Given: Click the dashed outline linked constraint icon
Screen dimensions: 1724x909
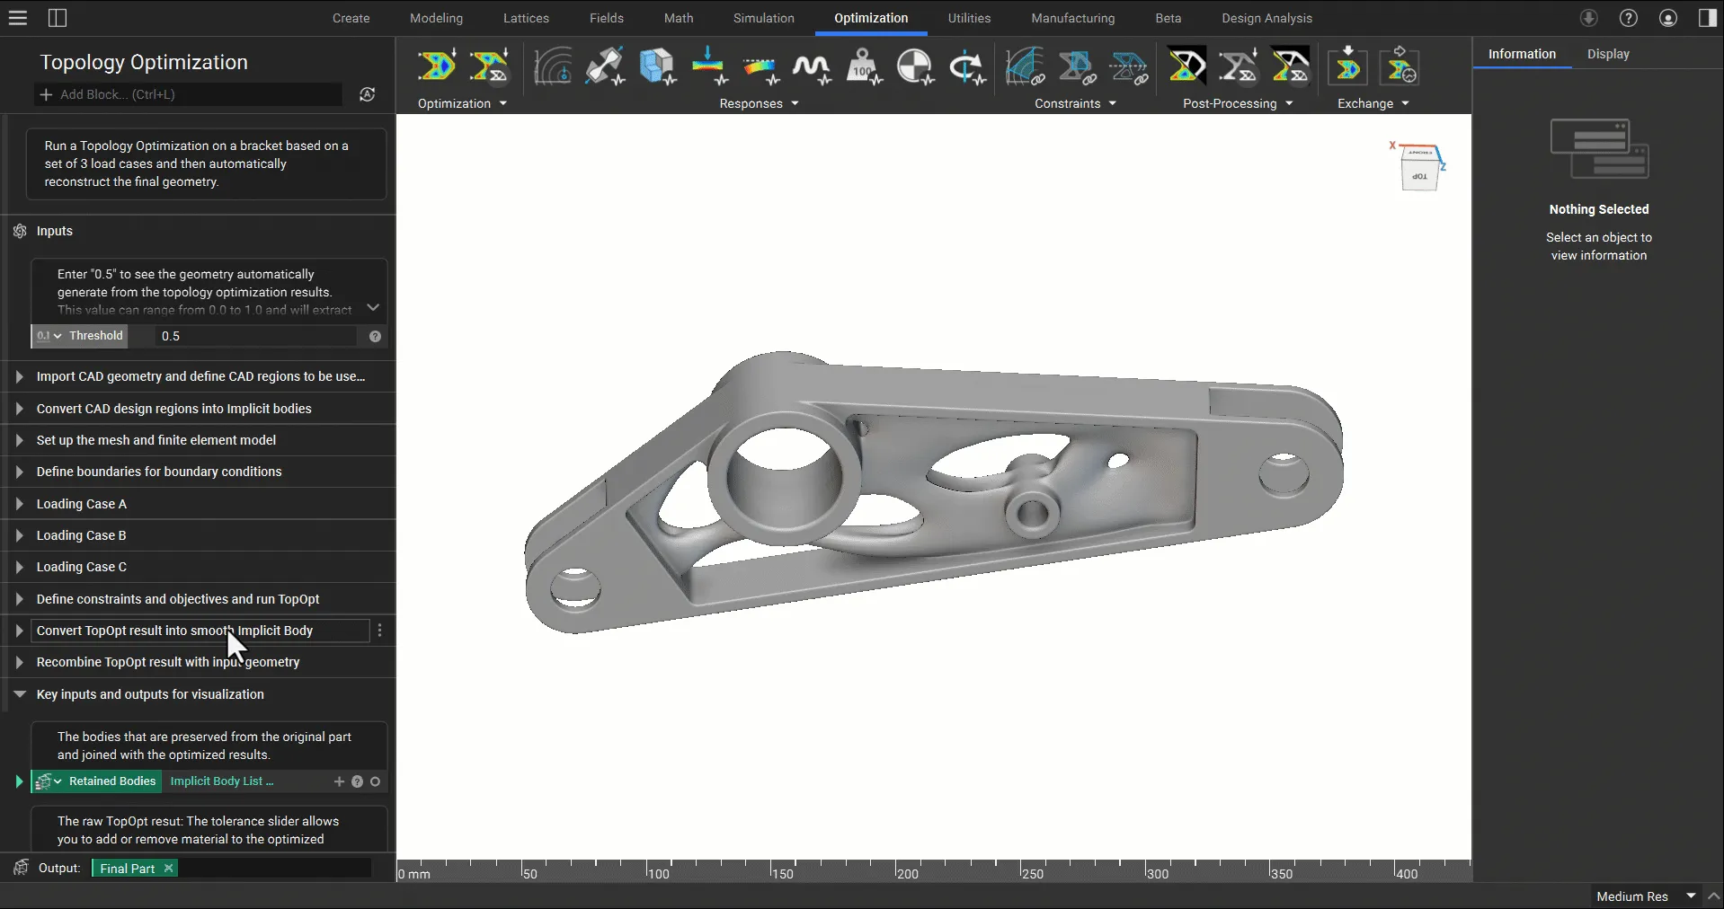Looking at the screenshot, I should point(1129,66).
